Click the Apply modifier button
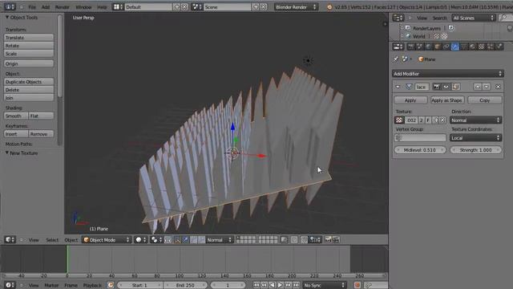The height and width of the screenshot is (289, 513). [x=410, y=100]
